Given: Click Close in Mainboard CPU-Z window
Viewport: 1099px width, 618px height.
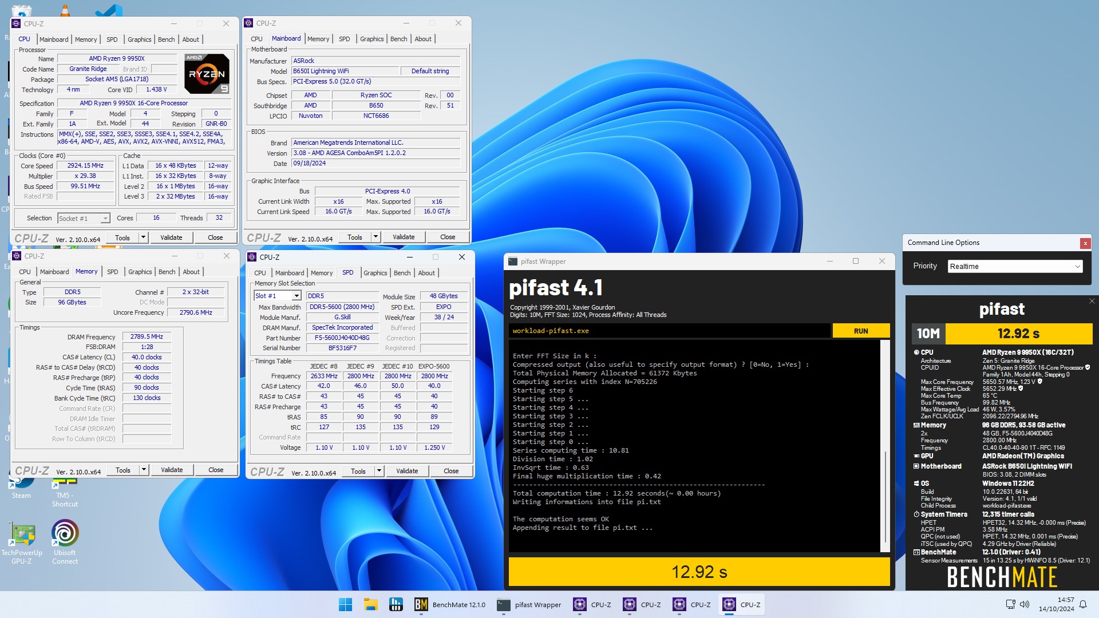Looking at the screenshot, I should tap(448, 237).
